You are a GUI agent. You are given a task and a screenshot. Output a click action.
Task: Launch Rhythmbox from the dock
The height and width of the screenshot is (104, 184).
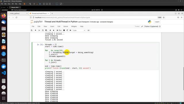[4, 35]
